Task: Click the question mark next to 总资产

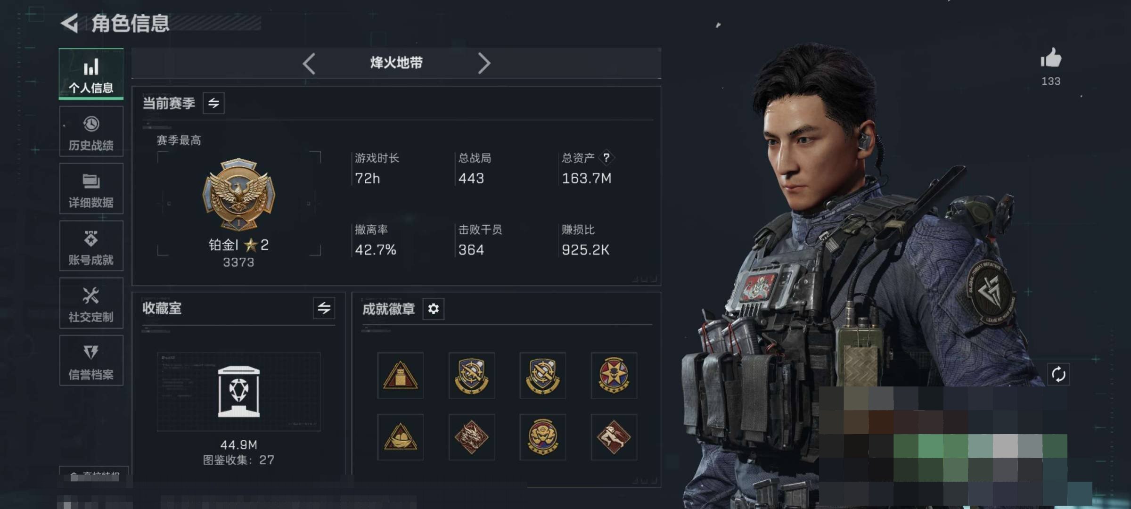Action: pyautogui.click(x=606, y=157)
